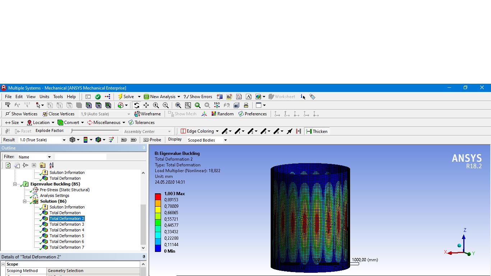Collapse the Scope section in Details
Viewport: 491px width, 276px height.
(3, 264)
